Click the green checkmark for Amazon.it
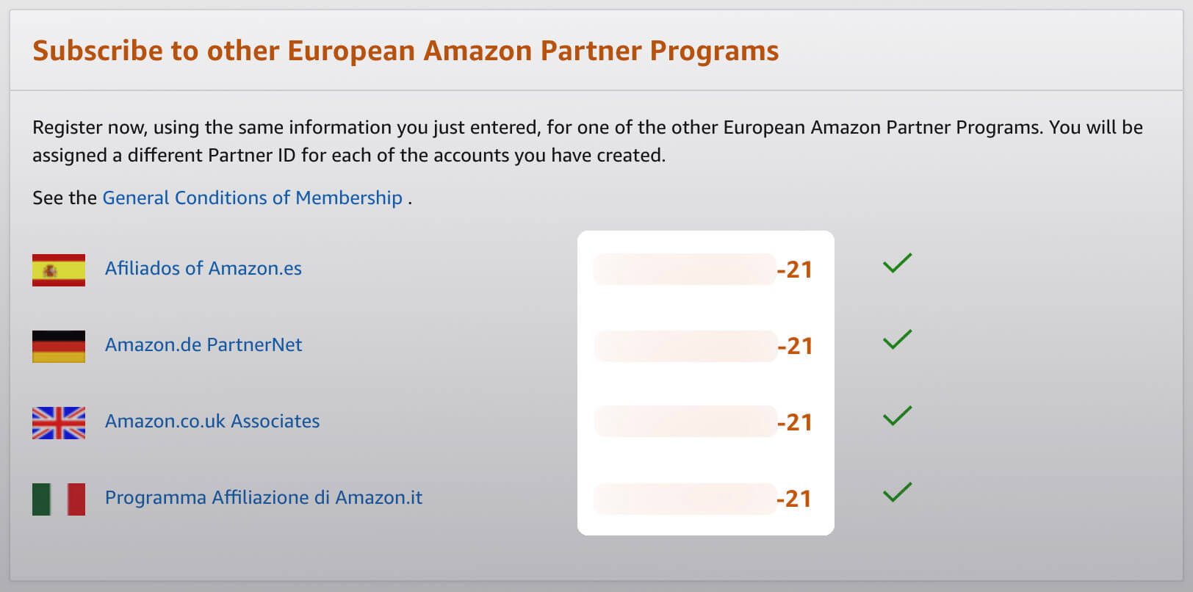 [897, 492]
